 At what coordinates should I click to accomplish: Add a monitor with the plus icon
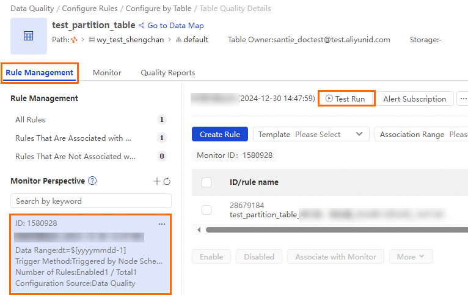pyautogui.click(x=156, y=181)
